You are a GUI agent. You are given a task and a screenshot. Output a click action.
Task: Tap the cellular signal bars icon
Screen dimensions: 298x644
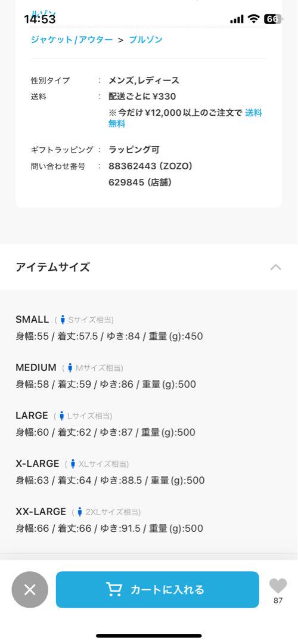237,19
